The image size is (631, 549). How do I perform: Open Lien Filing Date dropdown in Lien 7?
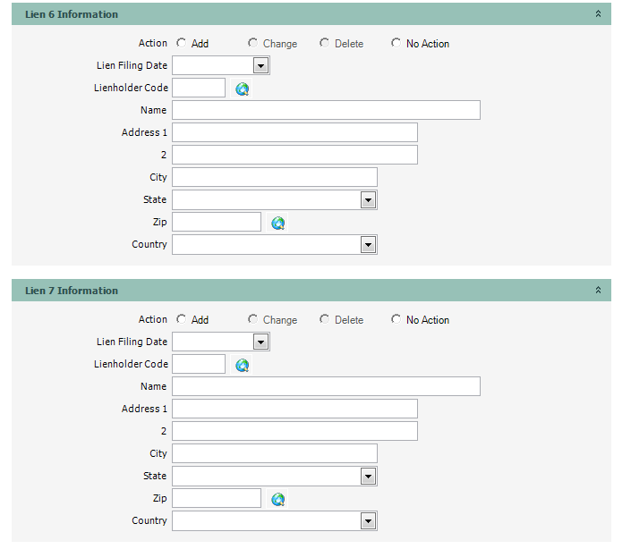pyautogui.click(x=260, y=342)
